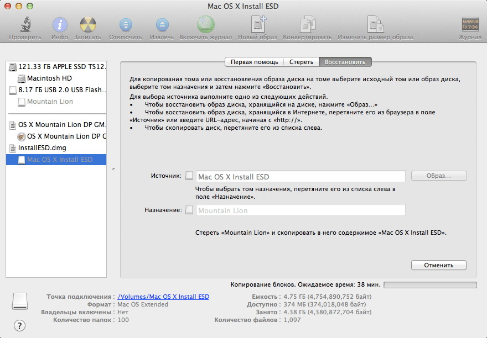
Task: Click the Отменить button
Action: click(x=438, y=265)
